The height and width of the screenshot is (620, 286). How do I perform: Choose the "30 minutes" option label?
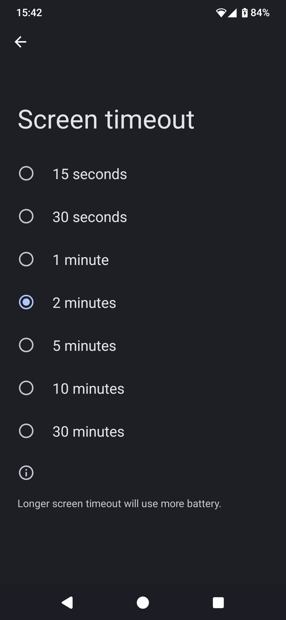(88, 432)
